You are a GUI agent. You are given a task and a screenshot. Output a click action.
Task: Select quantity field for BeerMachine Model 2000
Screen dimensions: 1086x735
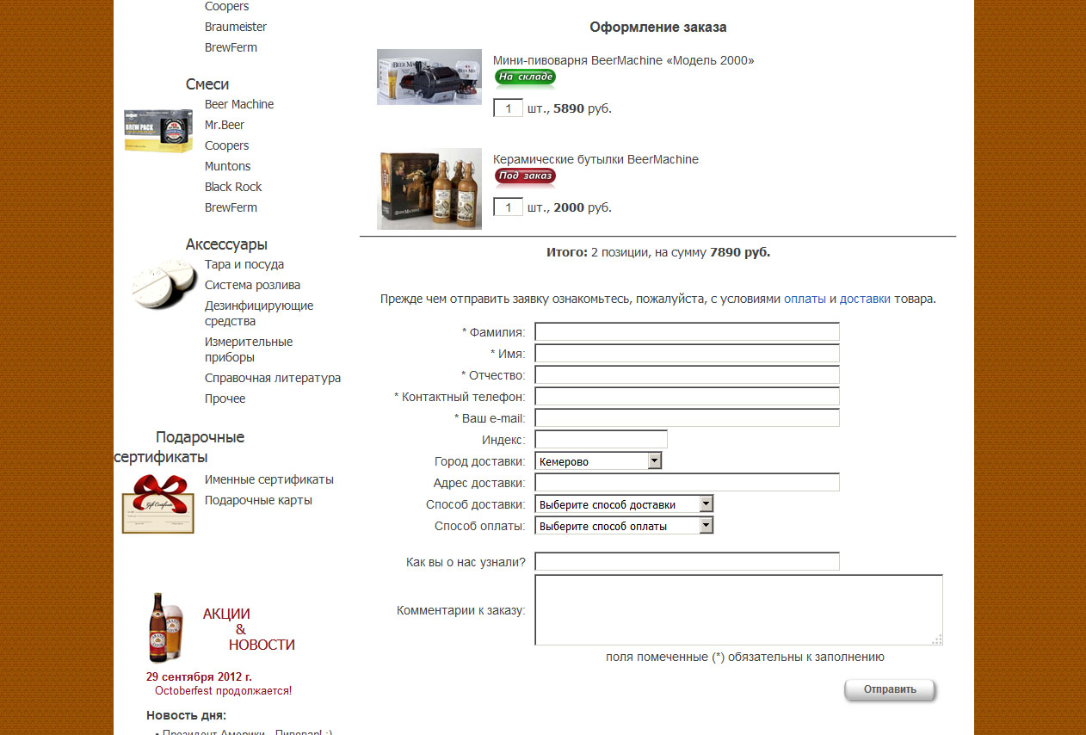pyautogui.click(x=509, y=108)
